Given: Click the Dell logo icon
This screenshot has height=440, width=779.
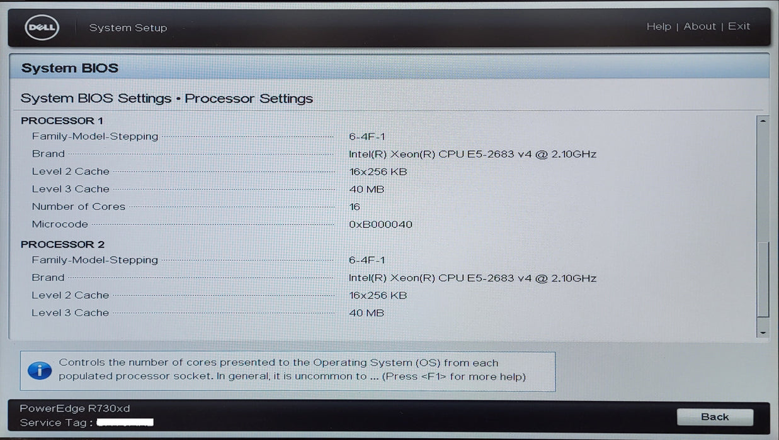Looking at the screenshot, I should (42, 27).
